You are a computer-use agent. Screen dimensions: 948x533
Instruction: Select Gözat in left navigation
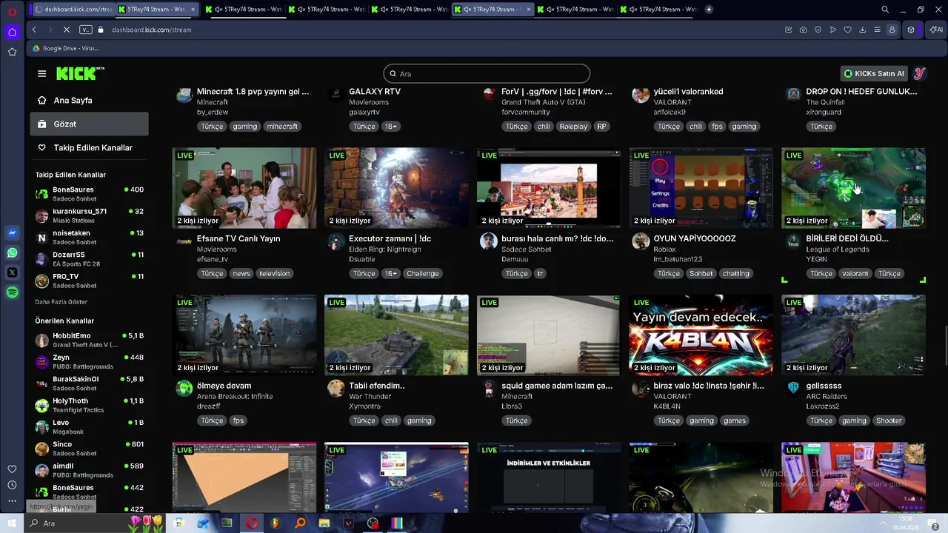point(89,124)
